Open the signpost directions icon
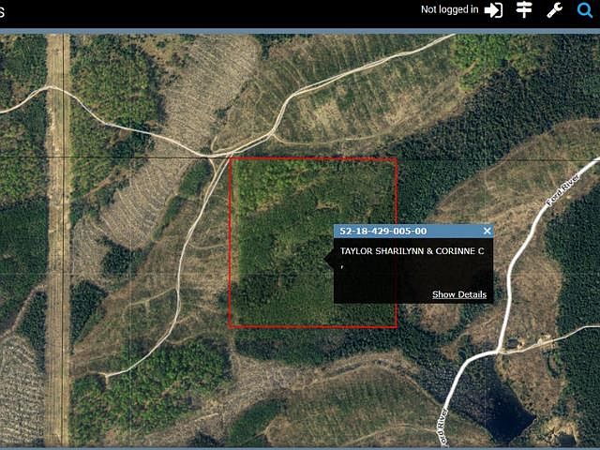Screen dimensions: 600x450 [x=525, y=10]
